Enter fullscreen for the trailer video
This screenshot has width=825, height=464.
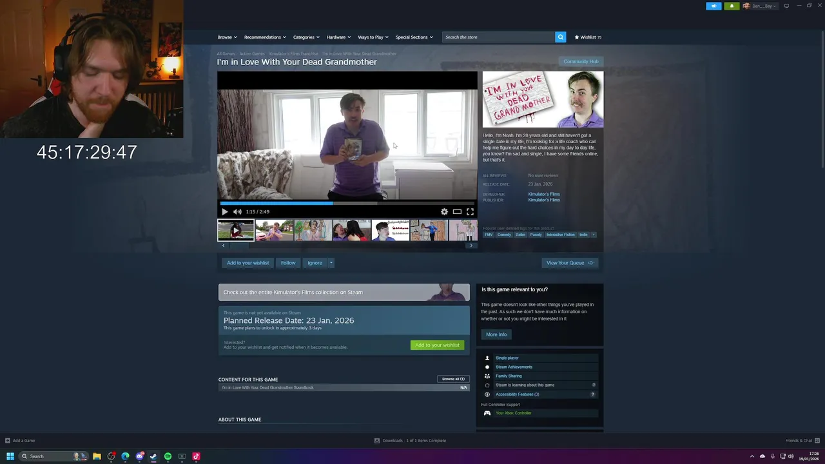pyautogui.click(x=470, y=211)
